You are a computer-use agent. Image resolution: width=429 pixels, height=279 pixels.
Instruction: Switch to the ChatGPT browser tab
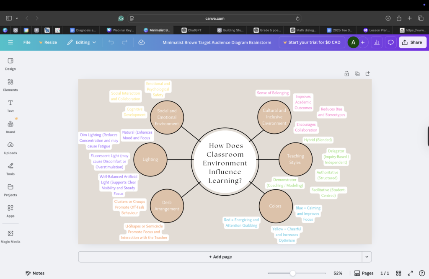(194, 30)
